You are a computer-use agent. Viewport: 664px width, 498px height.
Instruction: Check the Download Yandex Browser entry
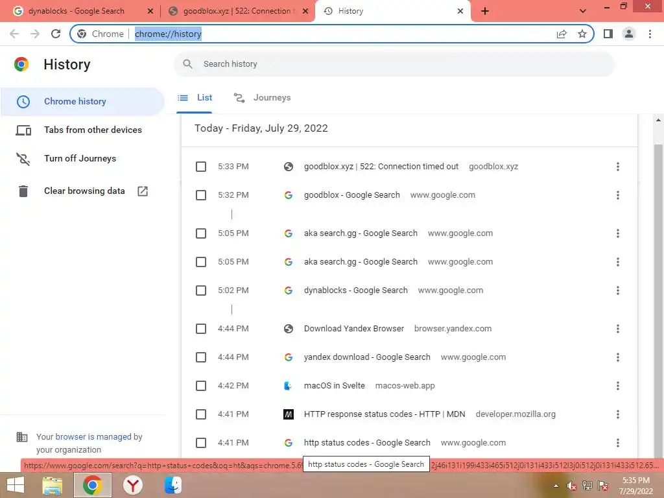pyautogui.click(x=201, y=329)
